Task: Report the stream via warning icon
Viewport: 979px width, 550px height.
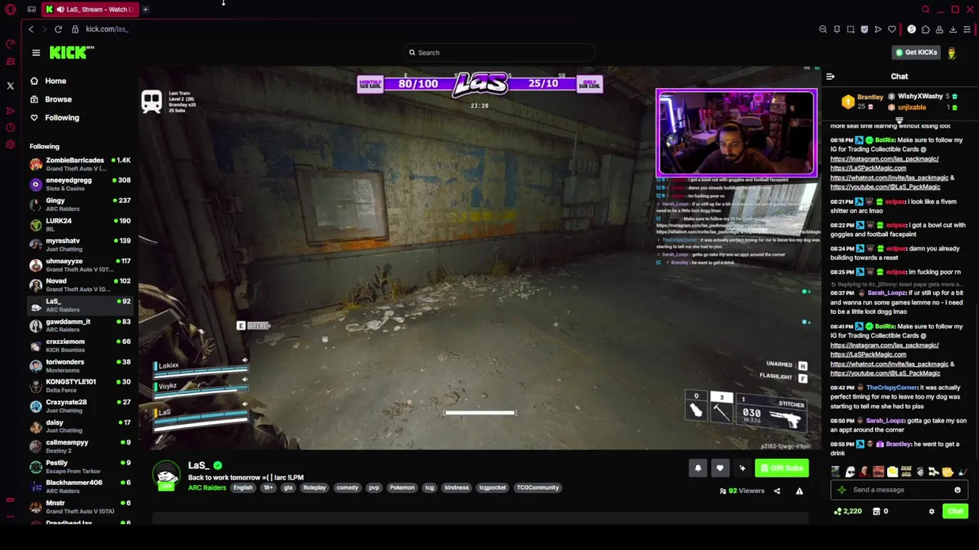Action: click(799, 491)
